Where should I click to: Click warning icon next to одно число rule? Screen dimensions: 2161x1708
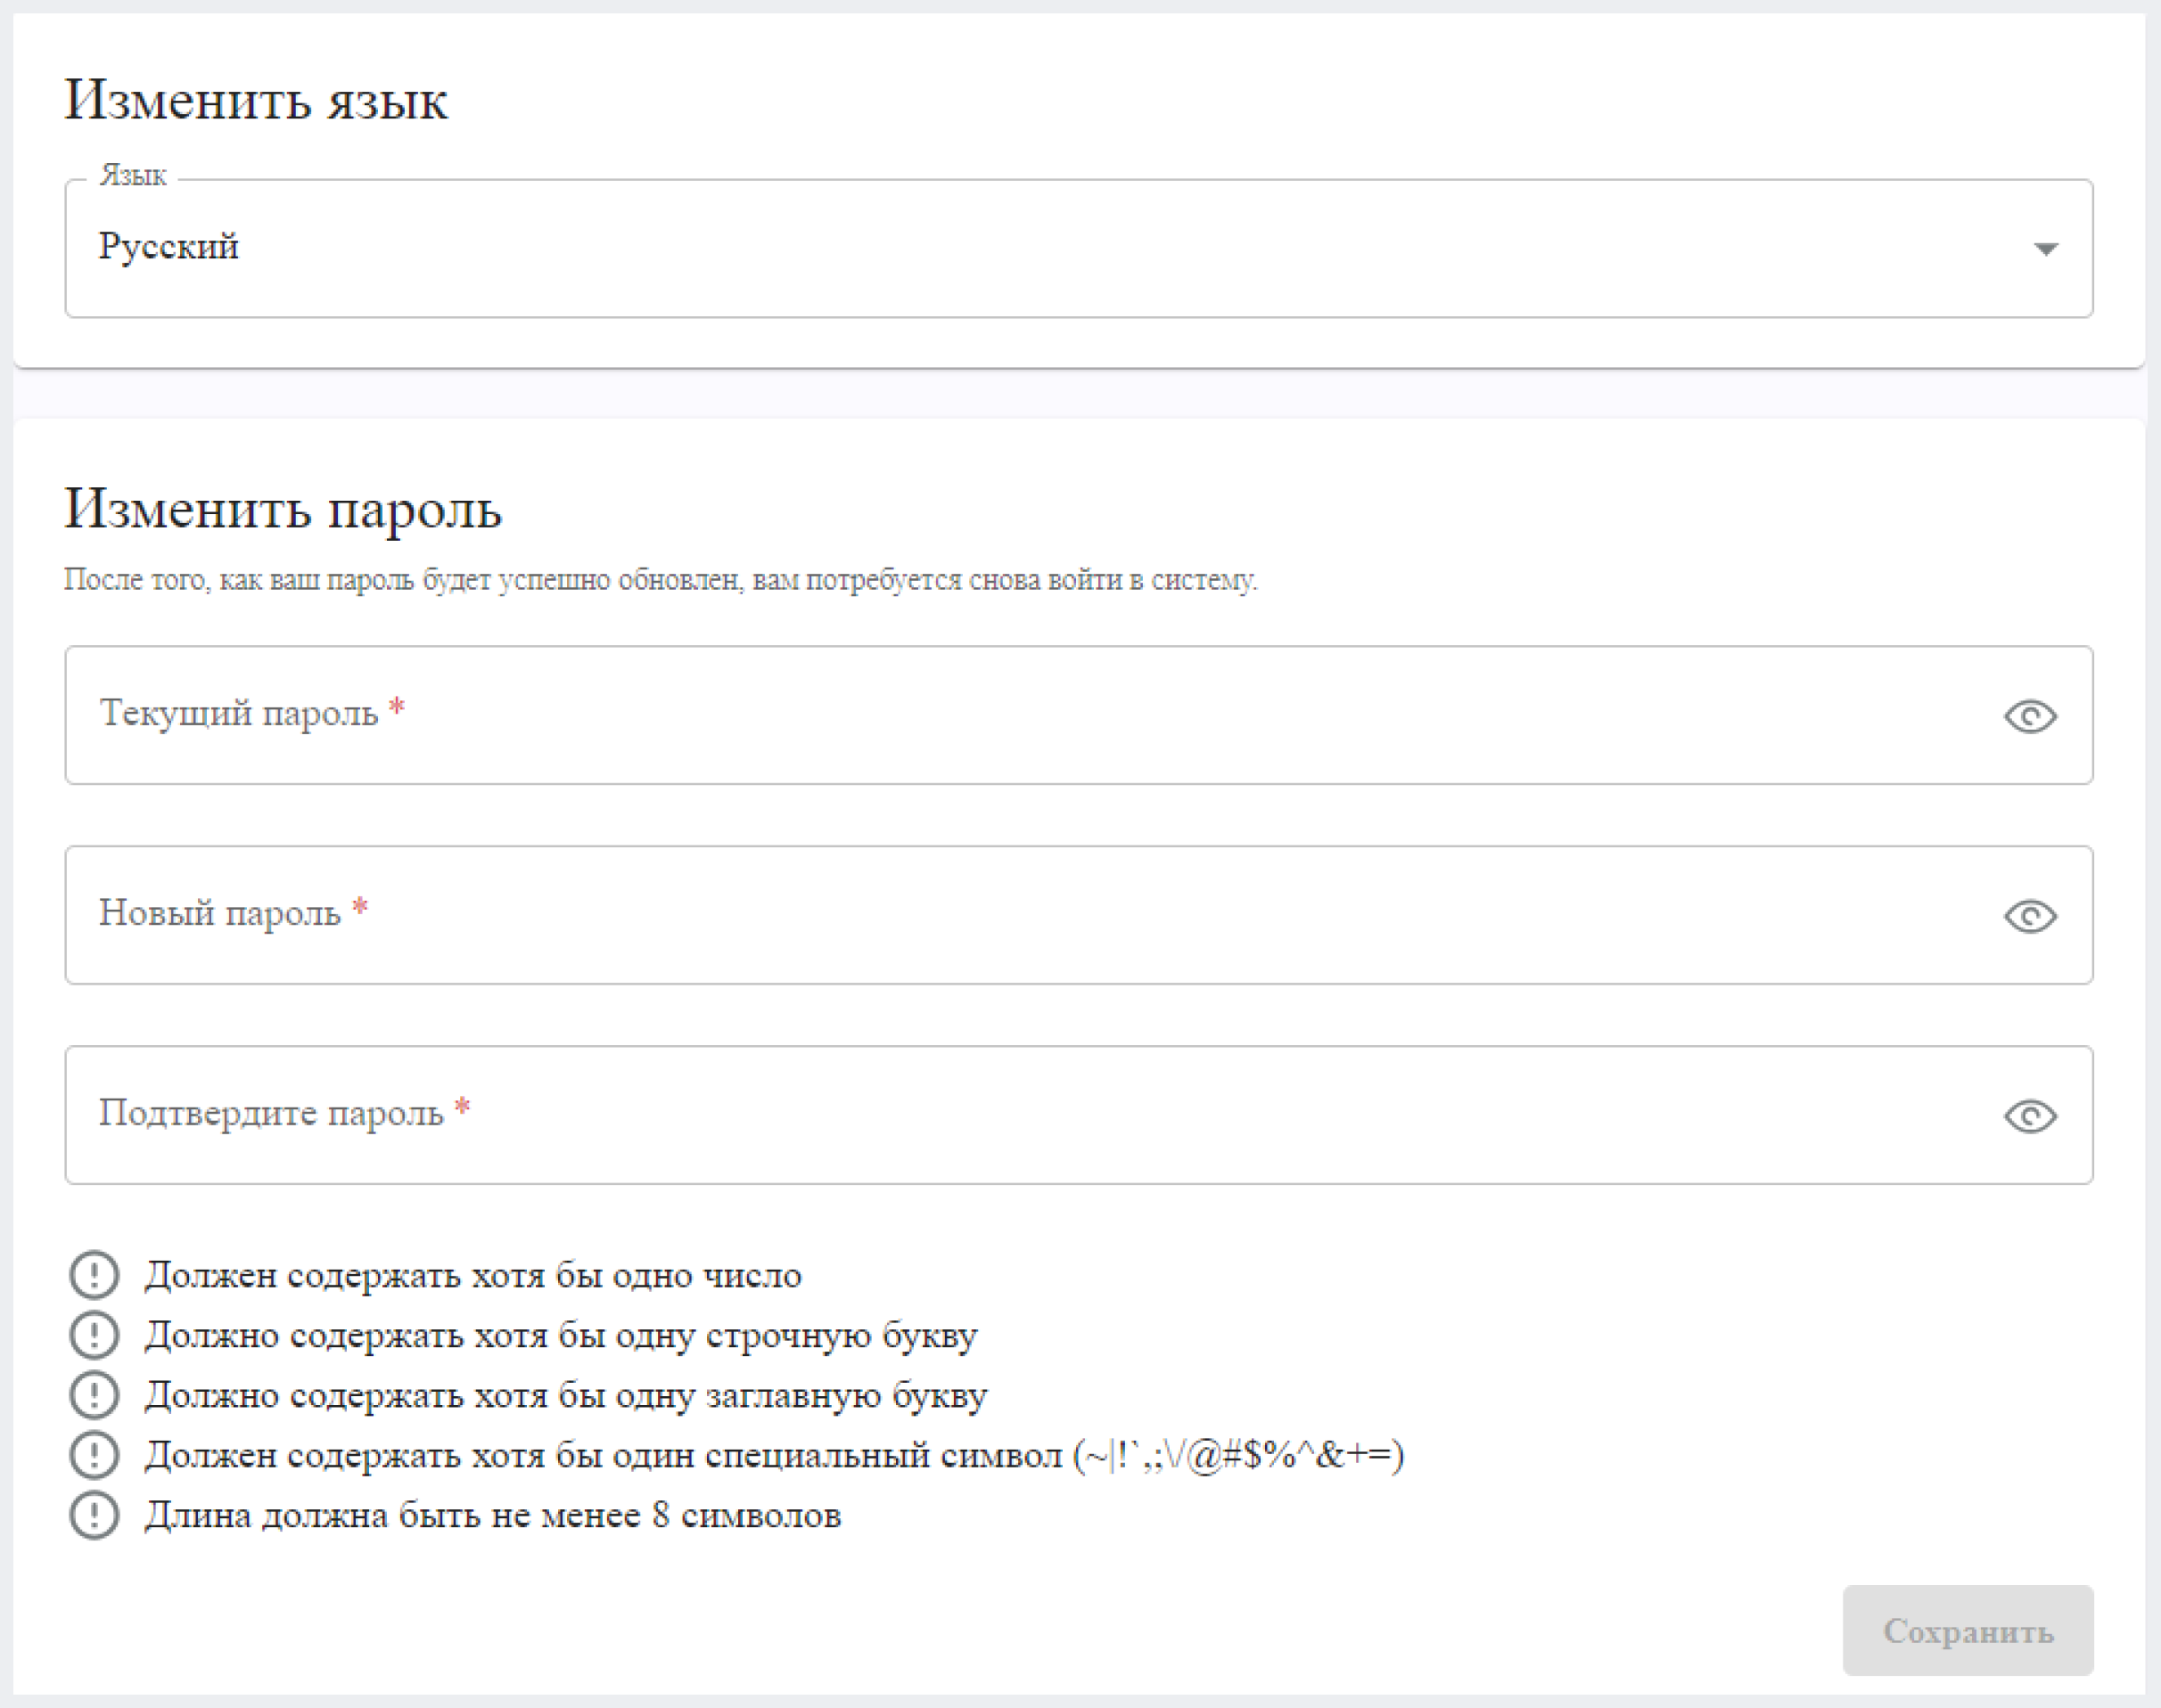tap(94, 1275)
